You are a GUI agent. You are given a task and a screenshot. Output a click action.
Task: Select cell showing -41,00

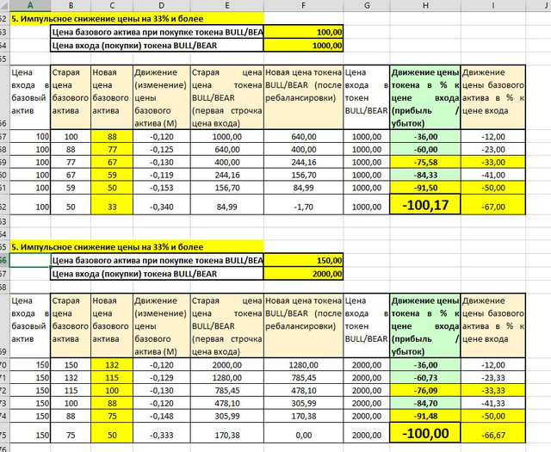click(493, 175)
